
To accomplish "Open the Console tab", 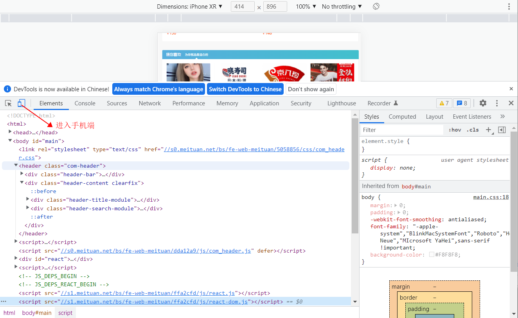I will (x=85, y=103).
